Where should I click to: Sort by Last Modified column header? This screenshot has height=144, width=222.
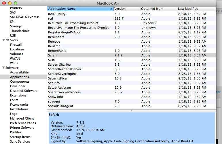click(196, 9)
